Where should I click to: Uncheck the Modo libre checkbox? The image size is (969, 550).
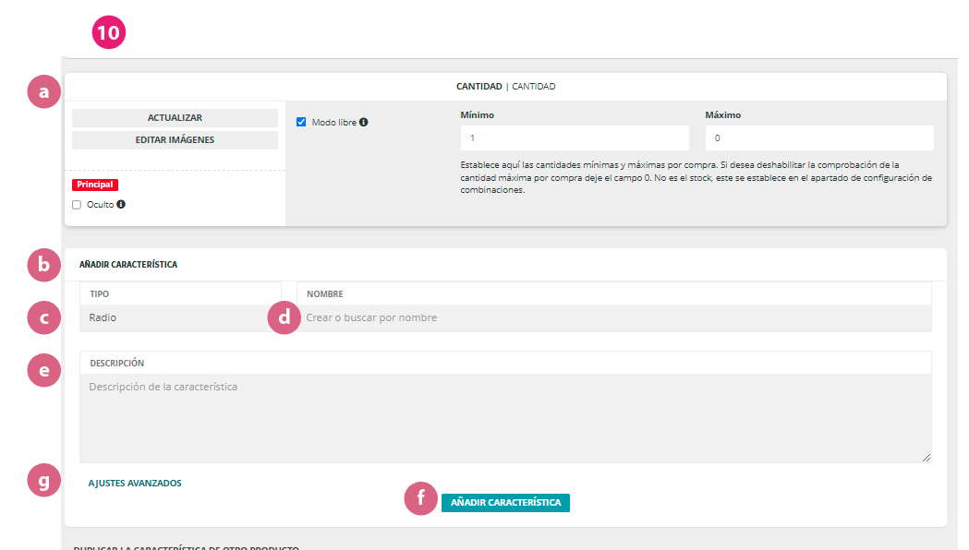point(301,122)
